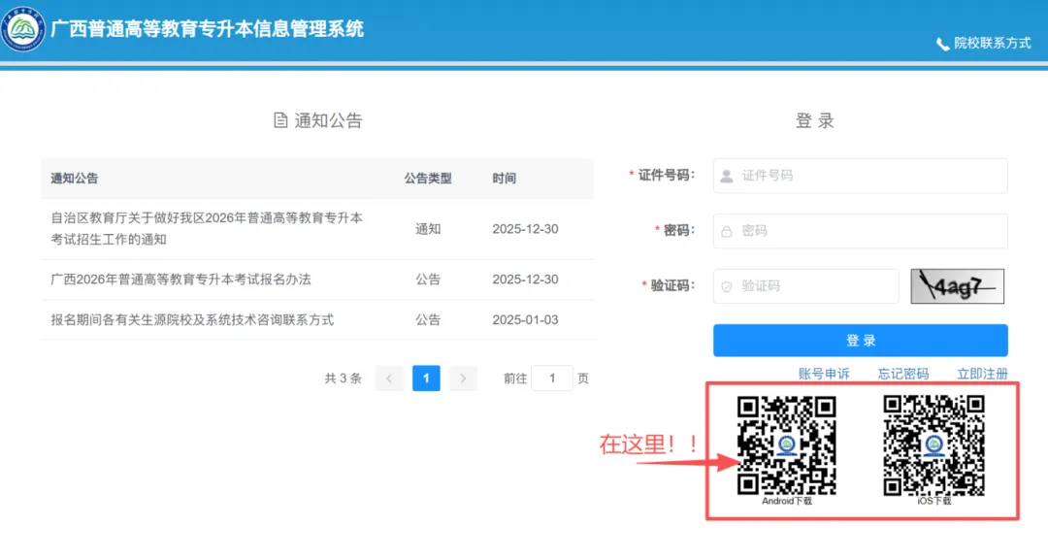Open the iOS下载 QR code
The image size is (1048, 560).
point(933,445)
